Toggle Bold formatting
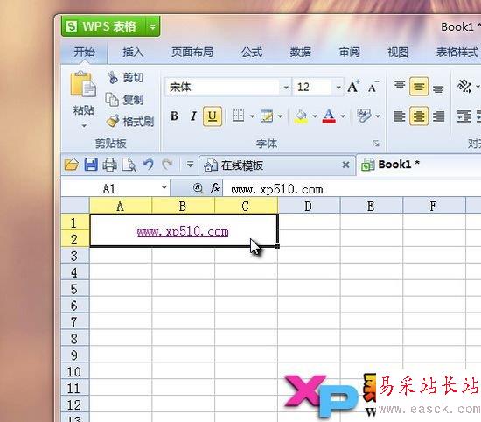The image size is (481, 422). (x=175, y=116)
